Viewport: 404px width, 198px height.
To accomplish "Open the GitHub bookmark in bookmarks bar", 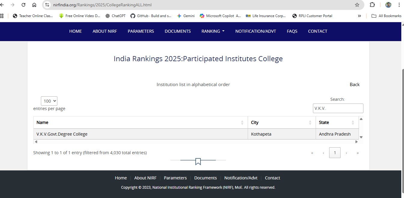I will point(151,16).
